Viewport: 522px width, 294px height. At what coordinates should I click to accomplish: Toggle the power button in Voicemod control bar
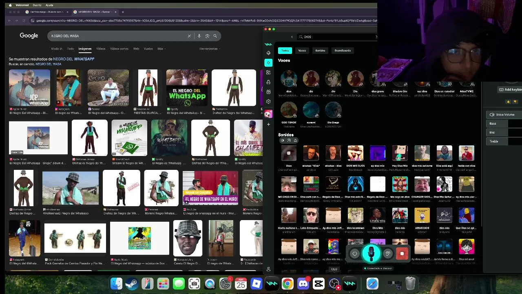point(355,254)
